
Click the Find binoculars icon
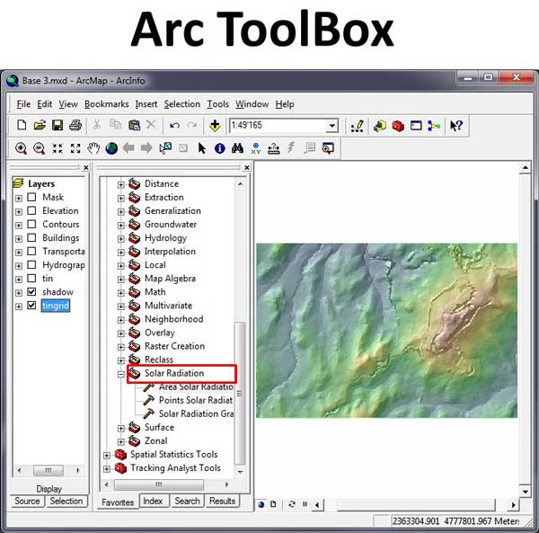pos(237,148)
